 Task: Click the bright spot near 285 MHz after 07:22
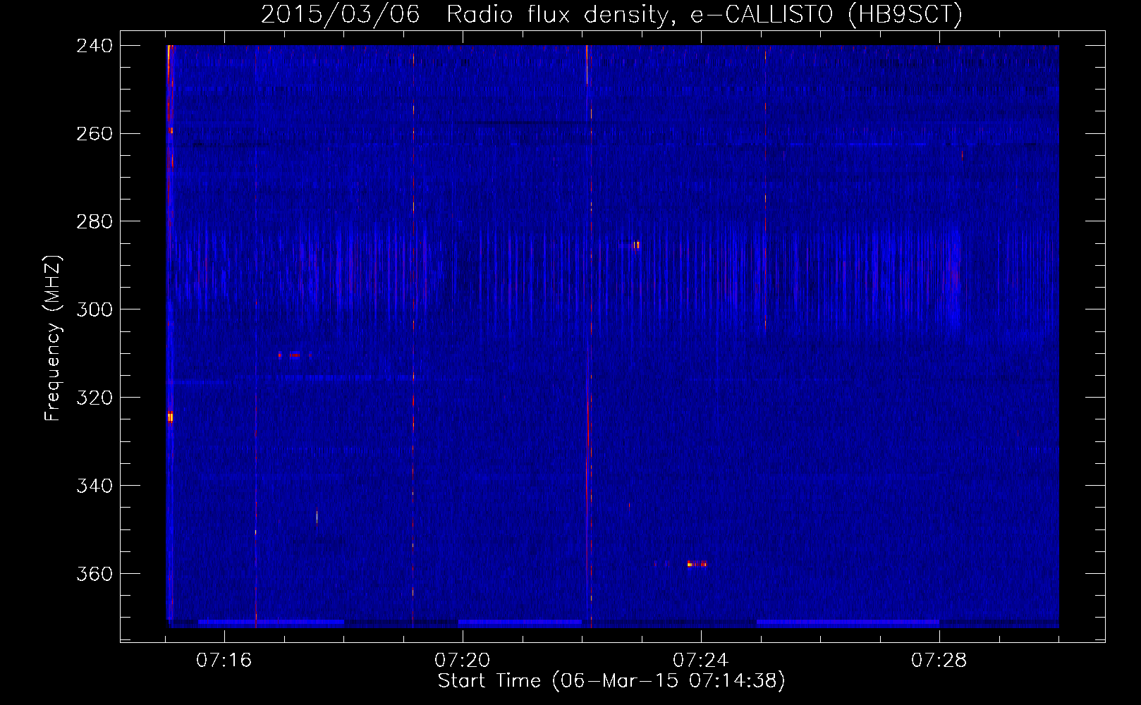pyautogui.click(x=636, y=245)
